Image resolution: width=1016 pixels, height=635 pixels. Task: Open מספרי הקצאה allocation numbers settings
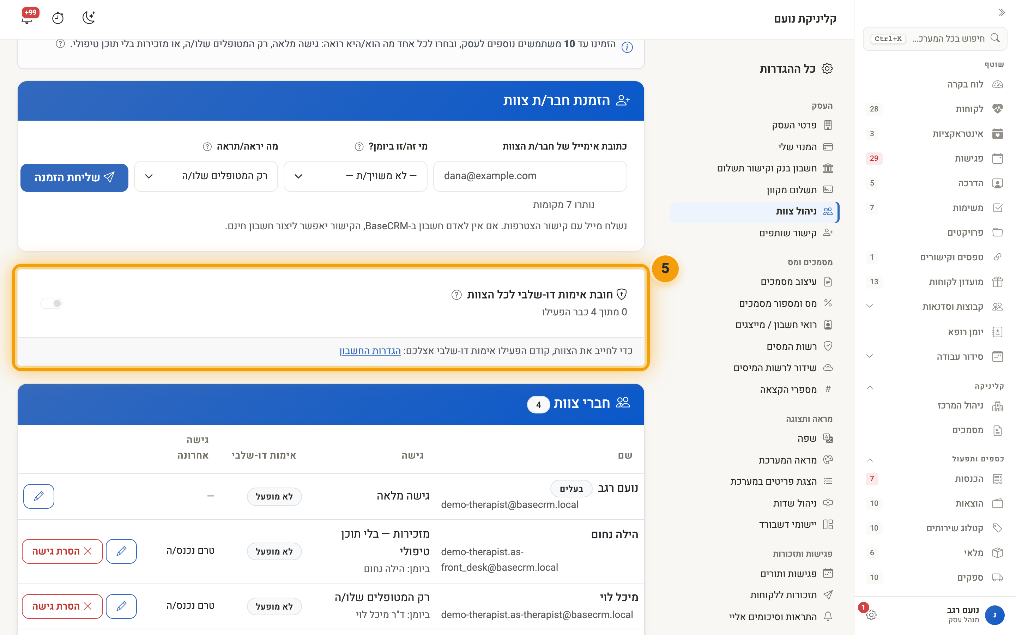point(755,390)
